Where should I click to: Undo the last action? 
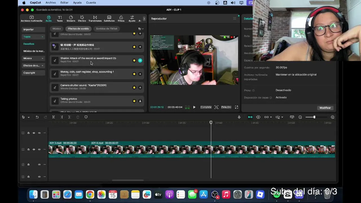click(x=37, y=117)
